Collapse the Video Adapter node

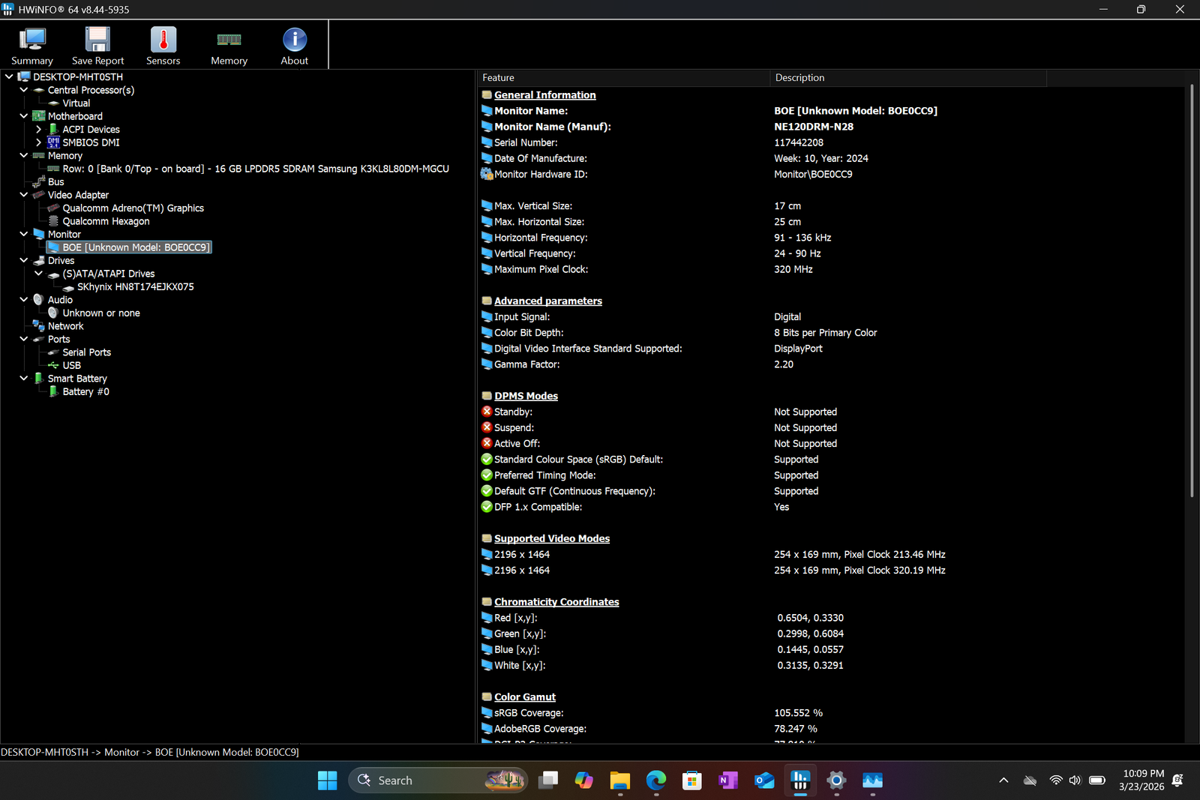pos(24,195)
